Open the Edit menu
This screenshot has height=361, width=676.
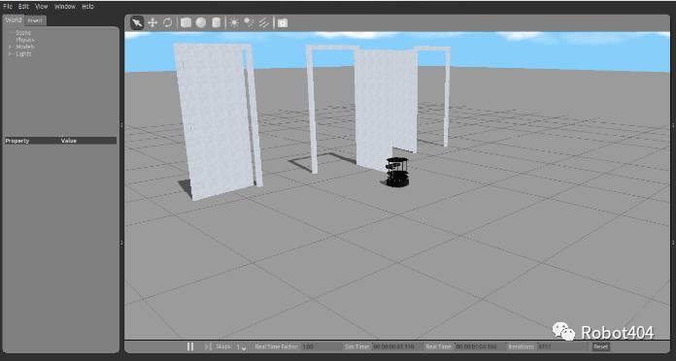point(23,7)
